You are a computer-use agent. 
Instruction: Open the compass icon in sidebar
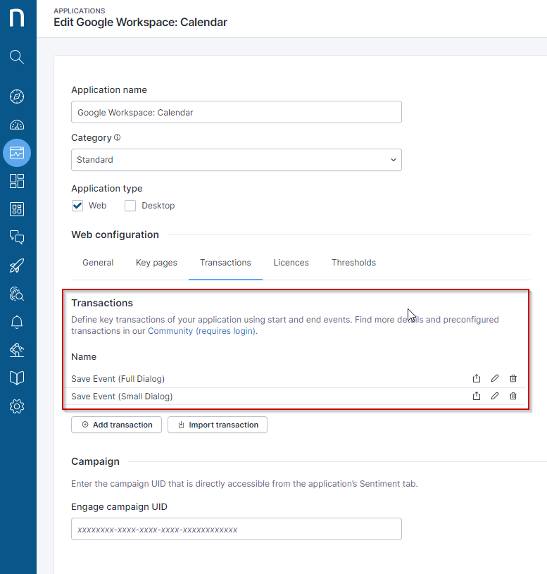17,96
